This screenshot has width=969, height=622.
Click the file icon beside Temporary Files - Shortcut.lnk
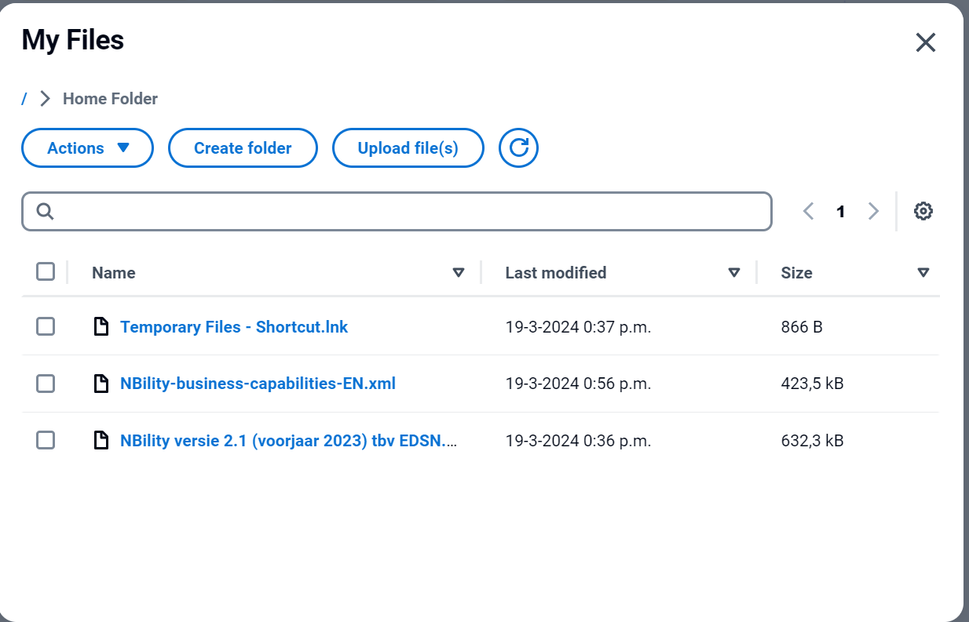101,326
